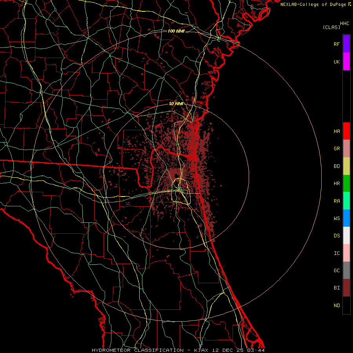Click the BI brown legend swatch

346,288
